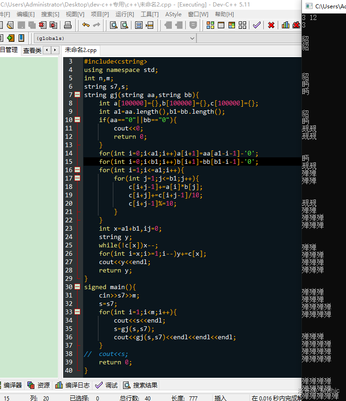This screenshot has width=346, height=401.
Task: Click the Profile analysis bar chart icon
Action: (285, 25)
